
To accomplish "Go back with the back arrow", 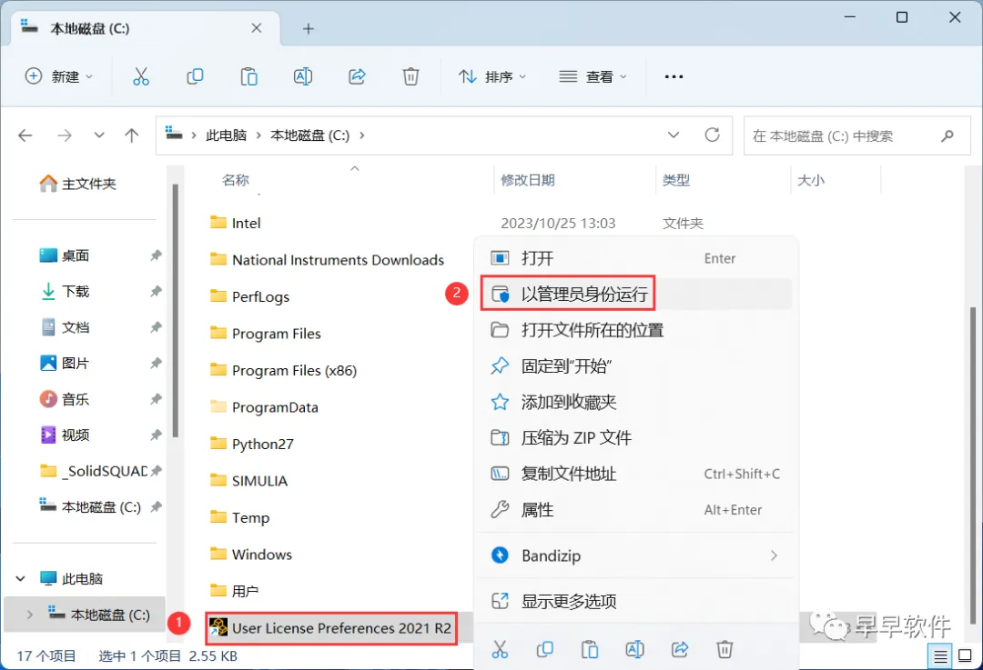I will click(25, 135).
